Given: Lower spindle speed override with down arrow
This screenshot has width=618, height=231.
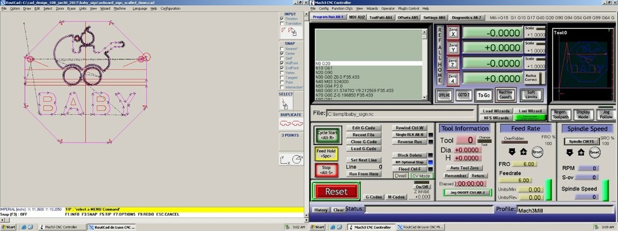Looking at the screenshot, I should pyautogui.click(x=569, y=152).
